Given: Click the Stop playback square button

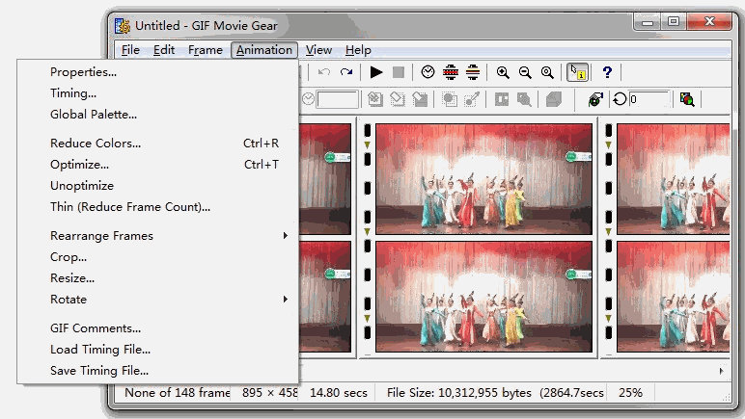Looking at the screenshot, I should [x=399, y=72].
